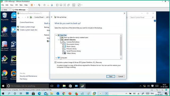Click the Search Control Panel field
This screenshot has width=170, height=96.
[142, 17]
